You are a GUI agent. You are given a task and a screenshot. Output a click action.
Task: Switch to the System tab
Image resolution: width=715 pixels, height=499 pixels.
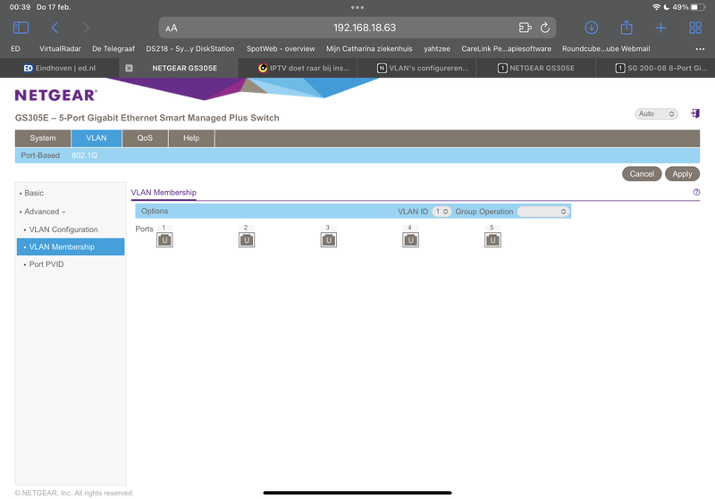[43, 138]
